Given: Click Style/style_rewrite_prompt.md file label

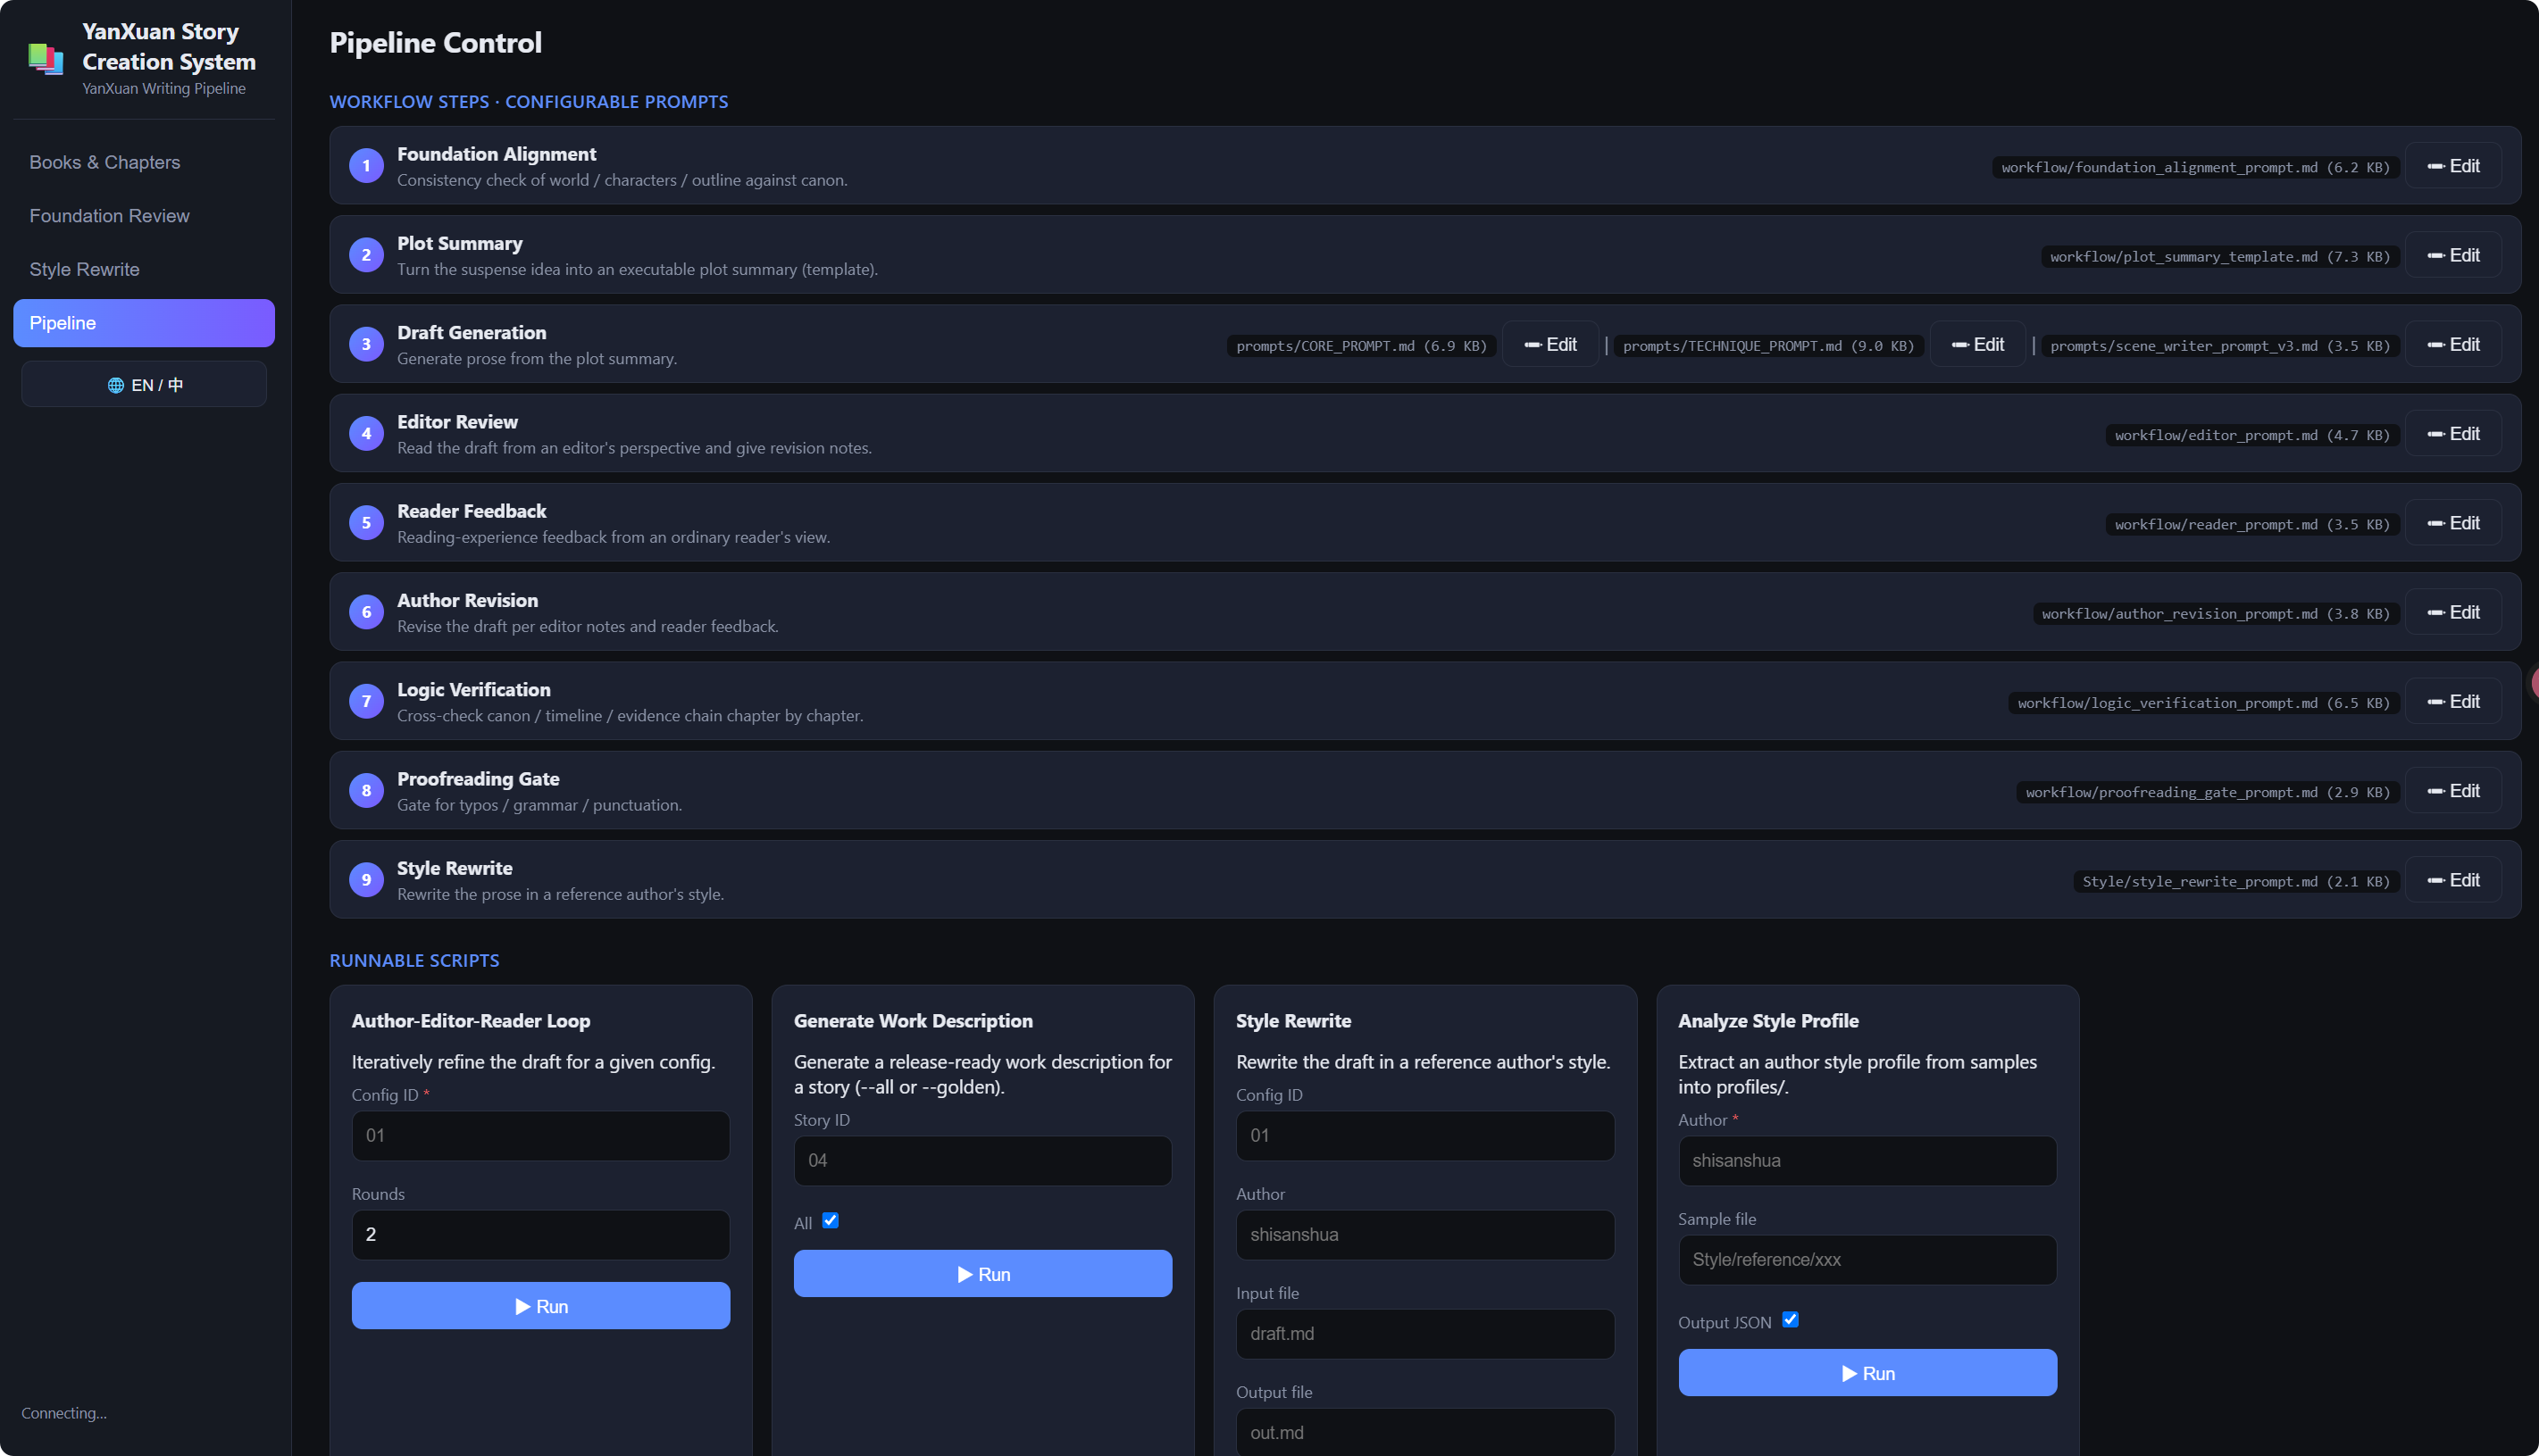Looking at the screenshot, I should pyautogui.click(x=2236, y=881).
